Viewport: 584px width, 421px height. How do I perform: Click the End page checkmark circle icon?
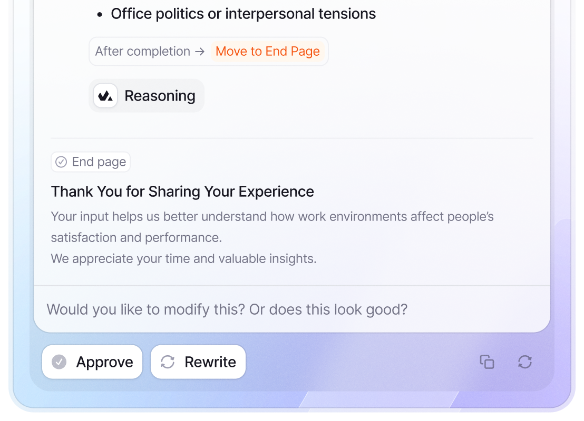pos(61,162)
